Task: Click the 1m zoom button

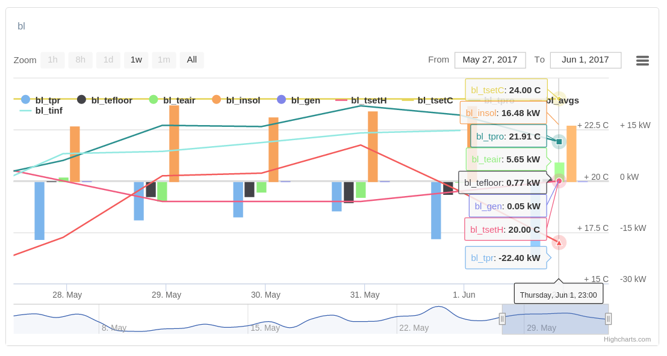Action: [x=164, y=60]
